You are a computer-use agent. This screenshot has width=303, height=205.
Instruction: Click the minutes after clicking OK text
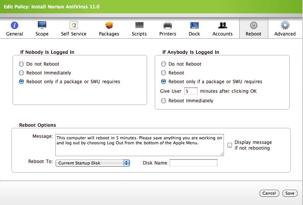tap(228, 91)
